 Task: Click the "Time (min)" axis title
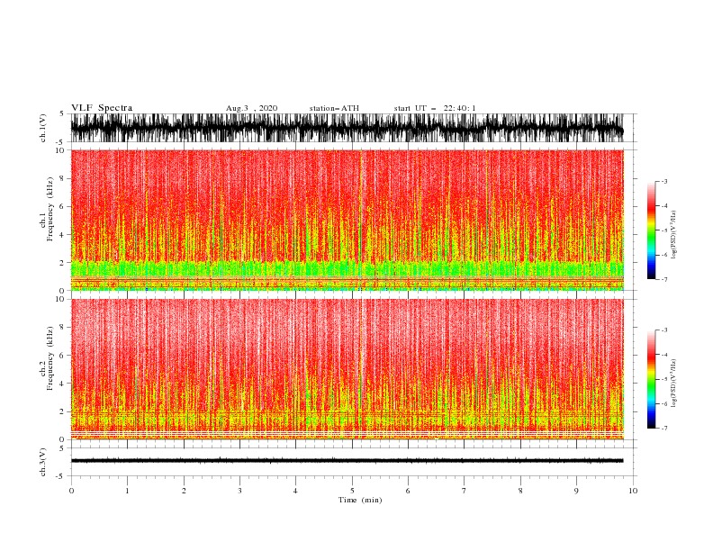(360, 500)
